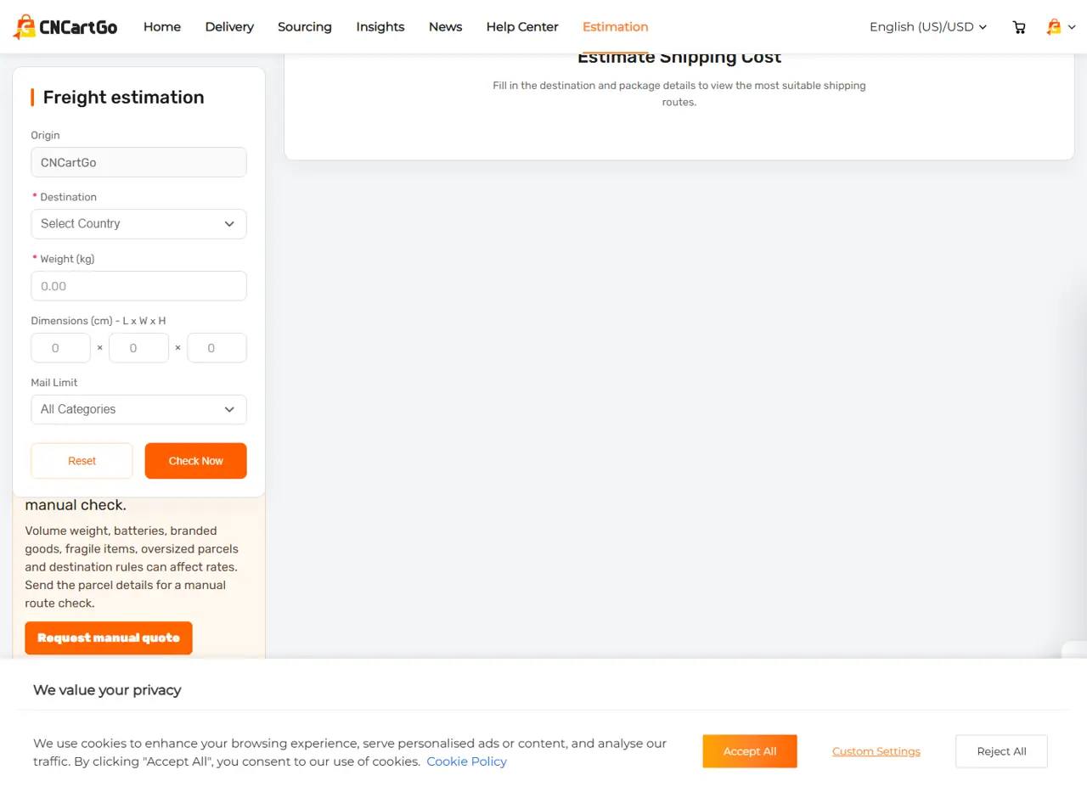Click the CNCartGo logo
Screen dimensions: 1087x792
[65, 27]
